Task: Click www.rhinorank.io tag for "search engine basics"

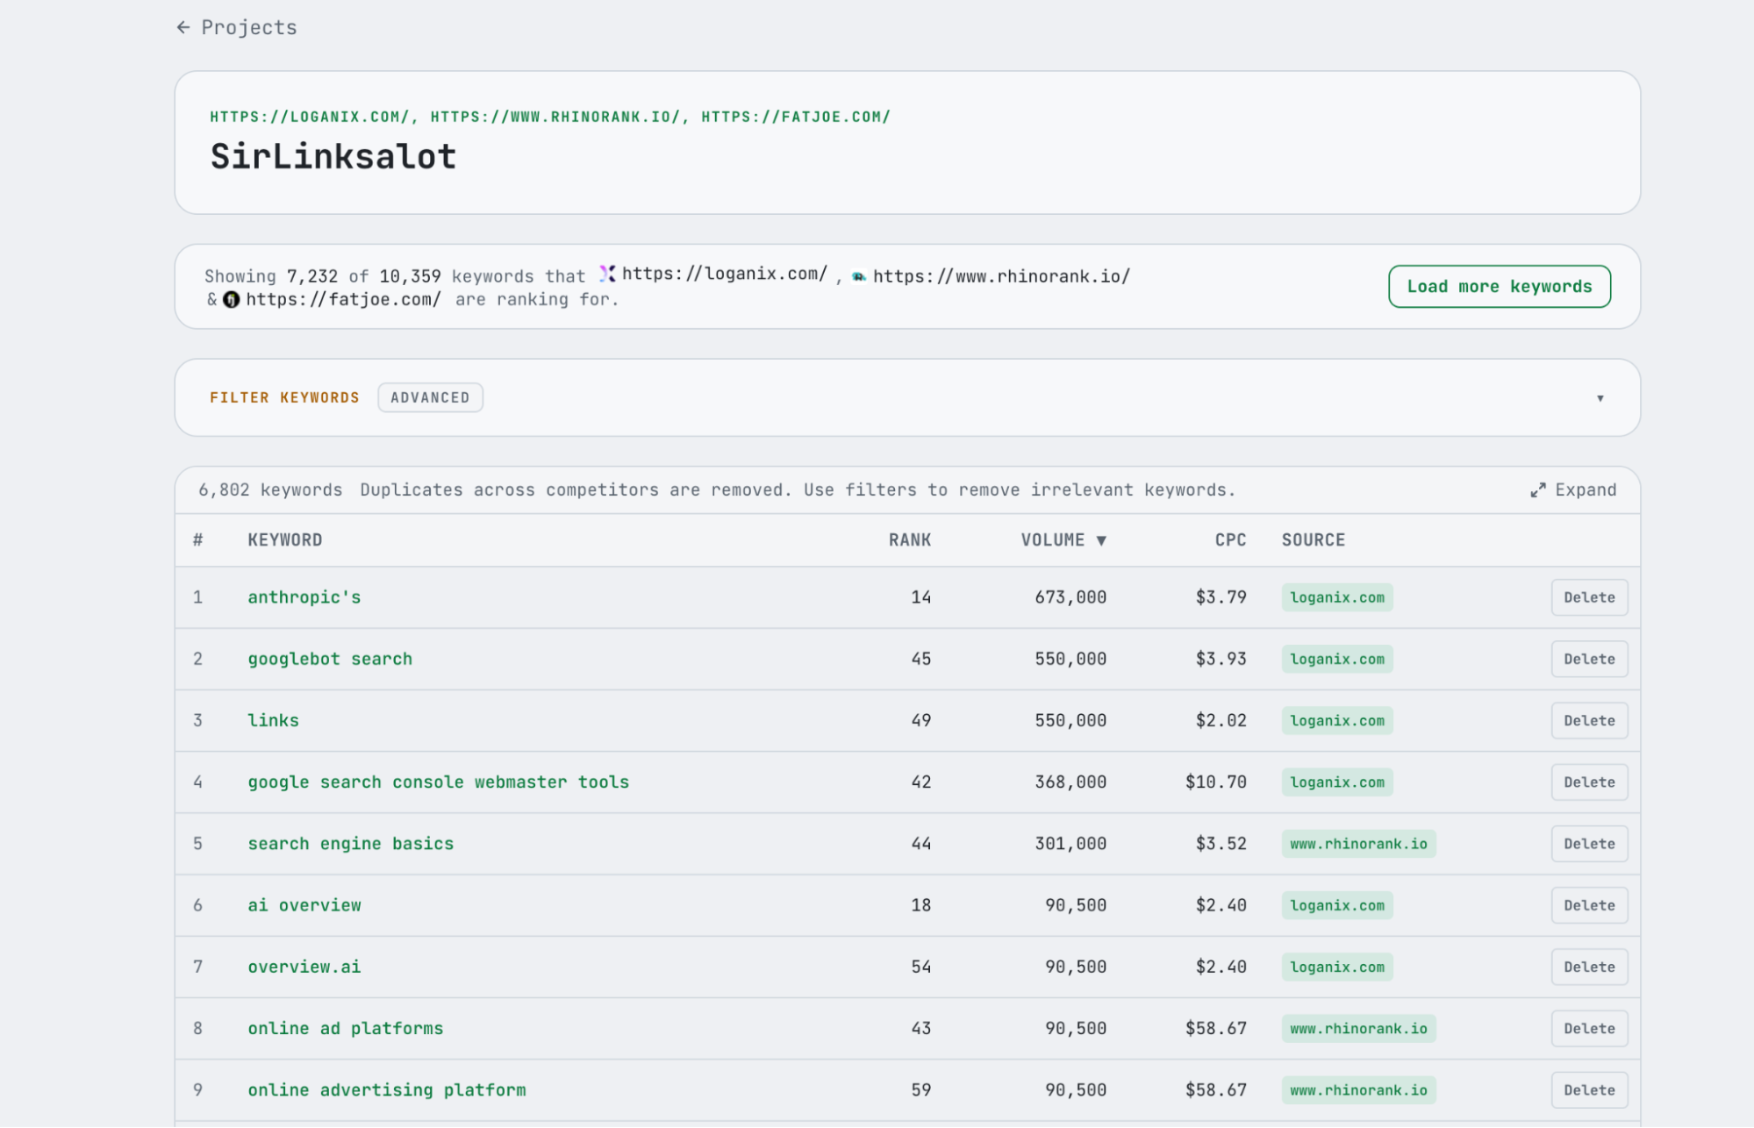Action: tap(1358, 844)
